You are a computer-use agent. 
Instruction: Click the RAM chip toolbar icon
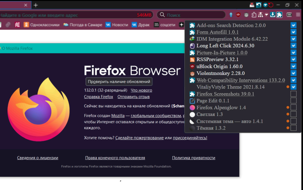pos(289,15)
